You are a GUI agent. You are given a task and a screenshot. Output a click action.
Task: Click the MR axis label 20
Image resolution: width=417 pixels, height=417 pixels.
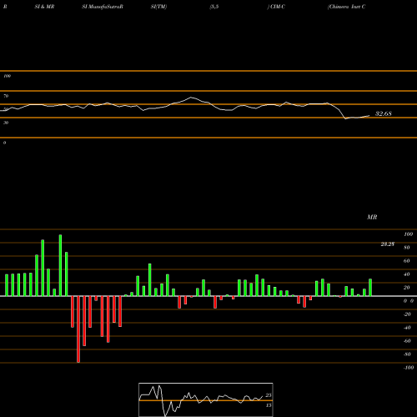click(x=406, y=288)
